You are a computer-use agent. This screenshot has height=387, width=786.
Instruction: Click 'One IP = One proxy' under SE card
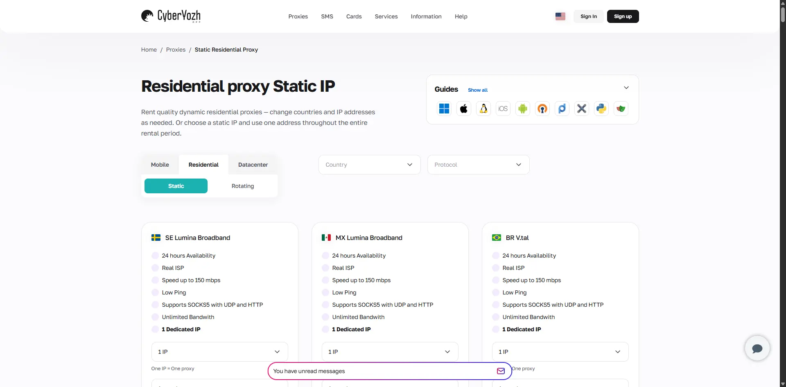pyautogui.click(x=173, y=369)
